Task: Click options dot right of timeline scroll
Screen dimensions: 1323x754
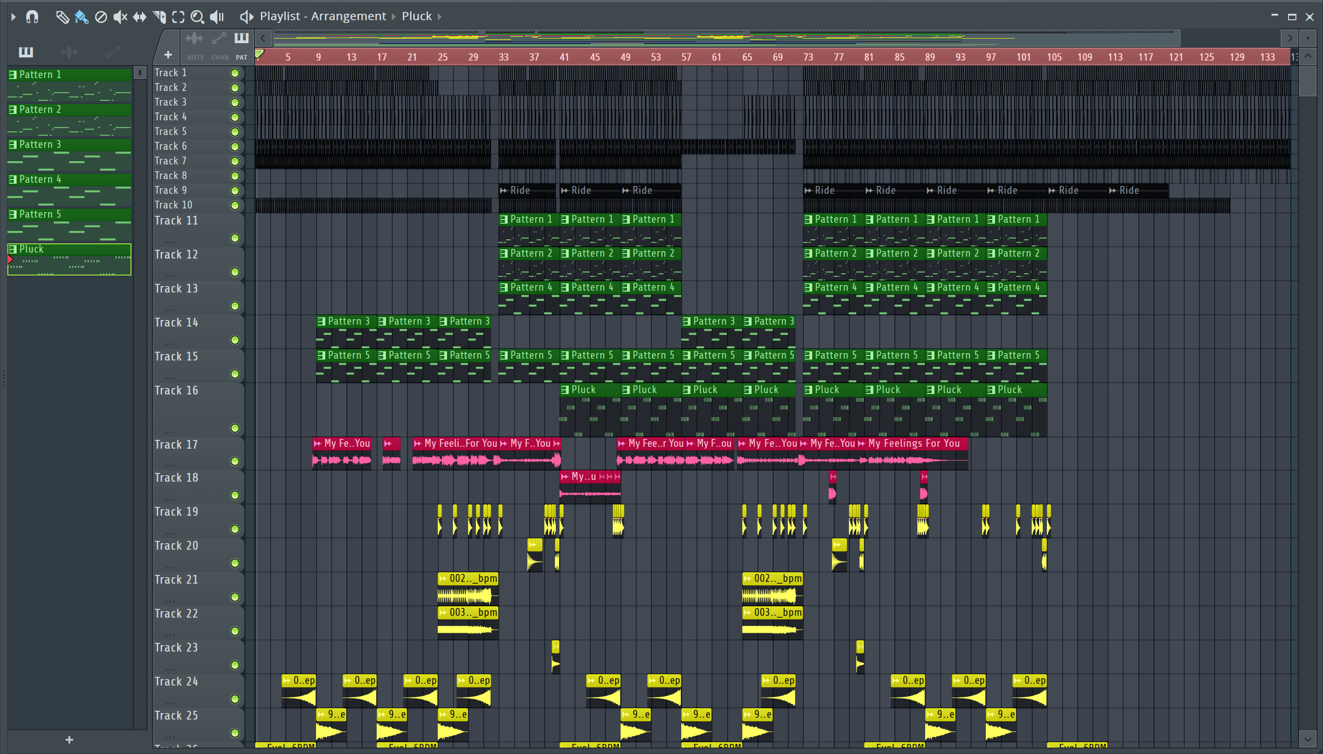Action: pyautogui.click(x=1308, y=38)
